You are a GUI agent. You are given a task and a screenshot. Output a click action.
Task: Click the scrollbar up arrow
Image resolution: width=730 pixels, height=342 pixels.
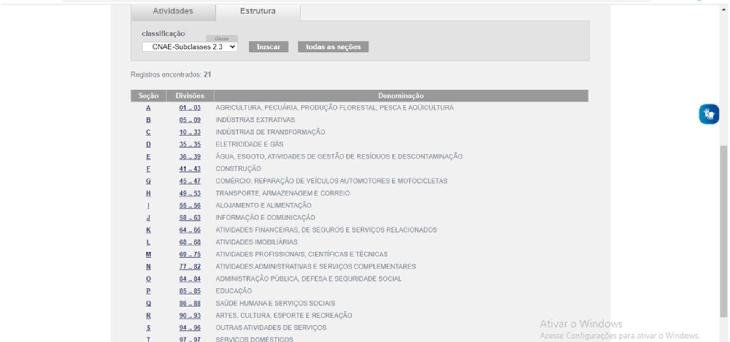[724, 9]
